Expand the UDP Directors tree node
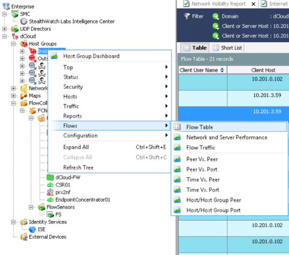 pos(5,29)
